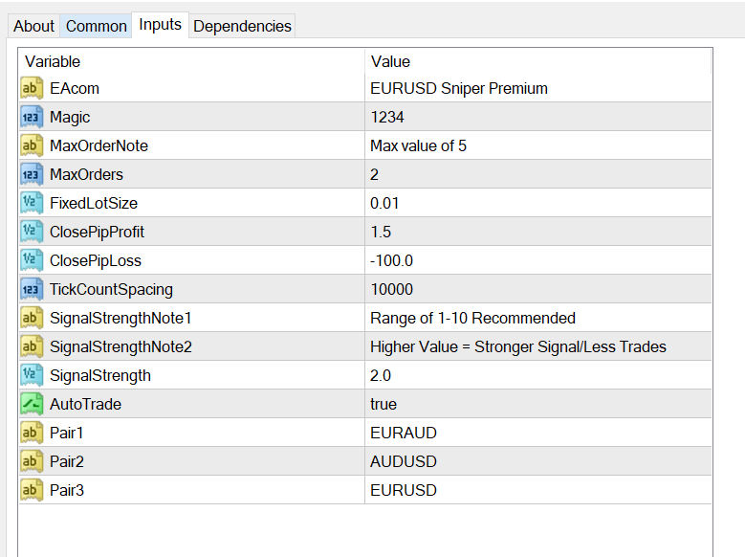
Task: Click the integer icon beside TickCountSpacing
Action: (x=32, y=289)
